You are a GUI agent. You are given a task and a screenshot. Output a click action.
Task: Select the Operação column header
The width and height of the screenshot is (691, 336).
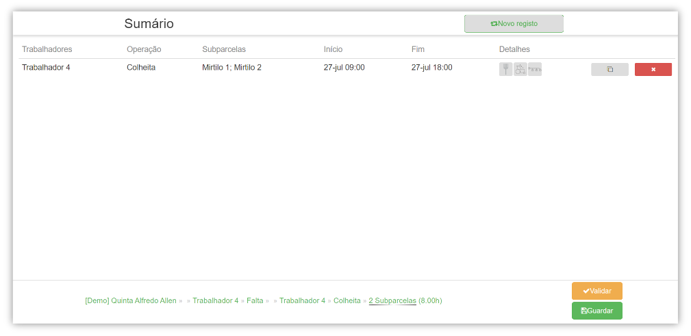pyautogui.click(x=144, y=49)
